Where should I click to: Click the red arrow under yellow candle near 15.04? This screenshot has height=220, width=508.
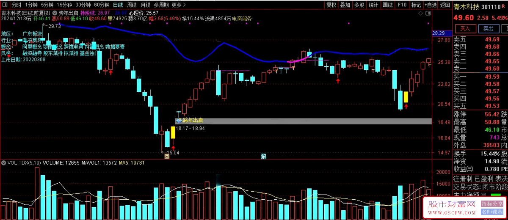[x=173, y=148]
